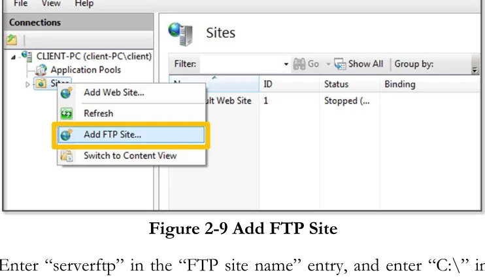
Task: Choose Switch to Content View
Action: tap(131, 156)
